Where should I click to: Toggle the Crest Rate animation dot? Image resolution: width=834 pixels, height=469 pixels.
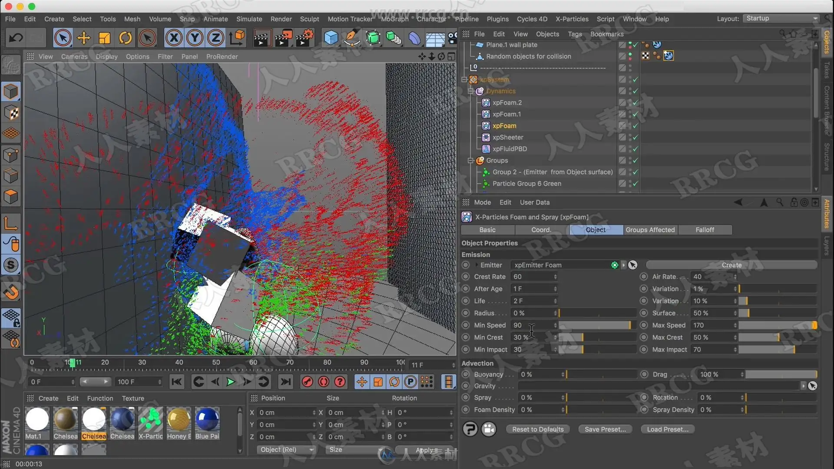click(x=466, y=277)
